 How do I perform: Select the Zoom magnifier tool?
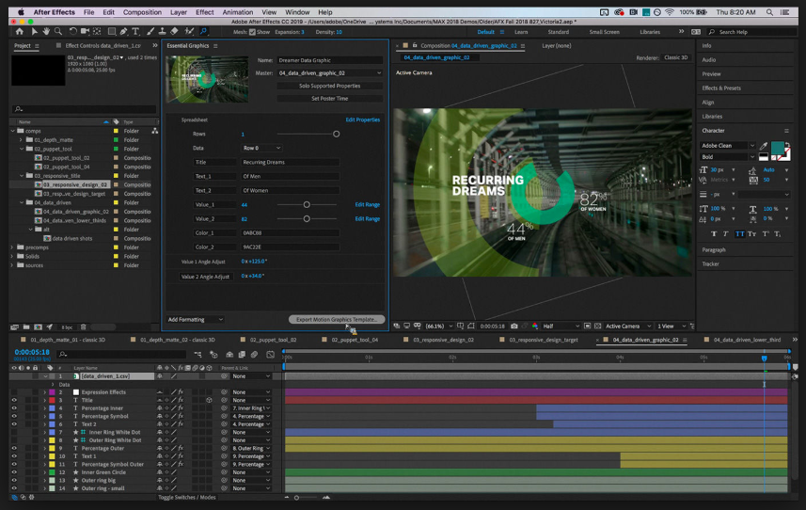[x=58, y=32]
